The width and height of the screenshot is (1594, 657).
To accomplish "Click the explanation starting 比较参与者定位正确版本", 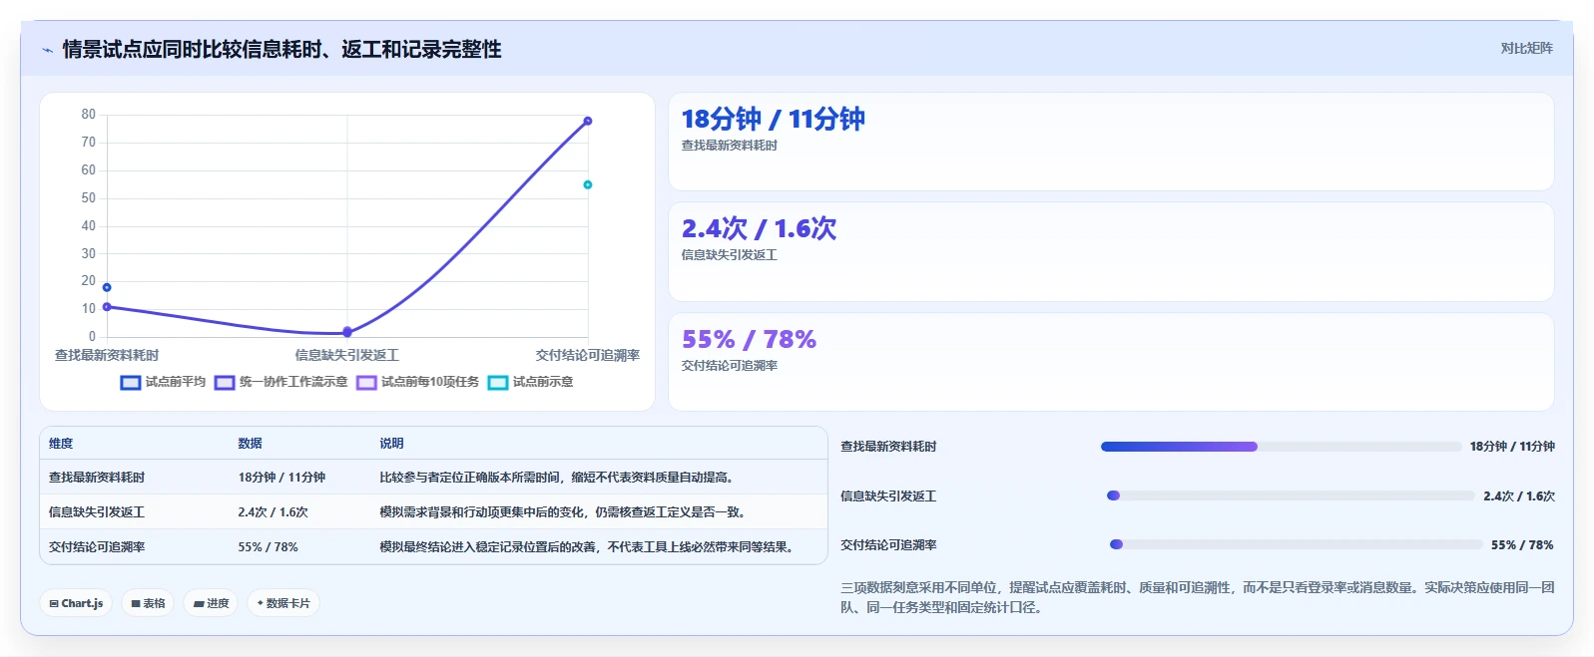I will 556,478.
